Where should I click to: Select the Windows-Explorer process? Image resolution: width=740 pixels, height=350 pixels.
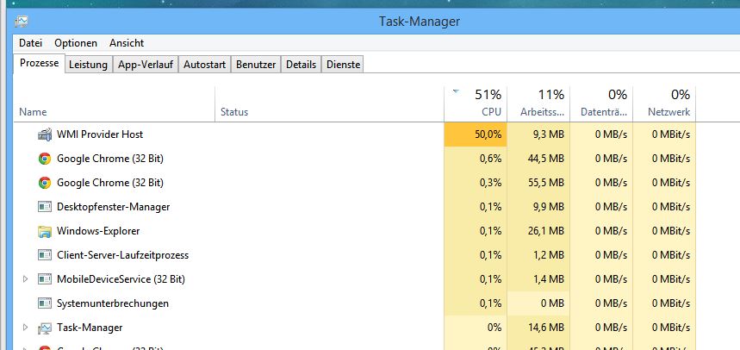point(355,231)
